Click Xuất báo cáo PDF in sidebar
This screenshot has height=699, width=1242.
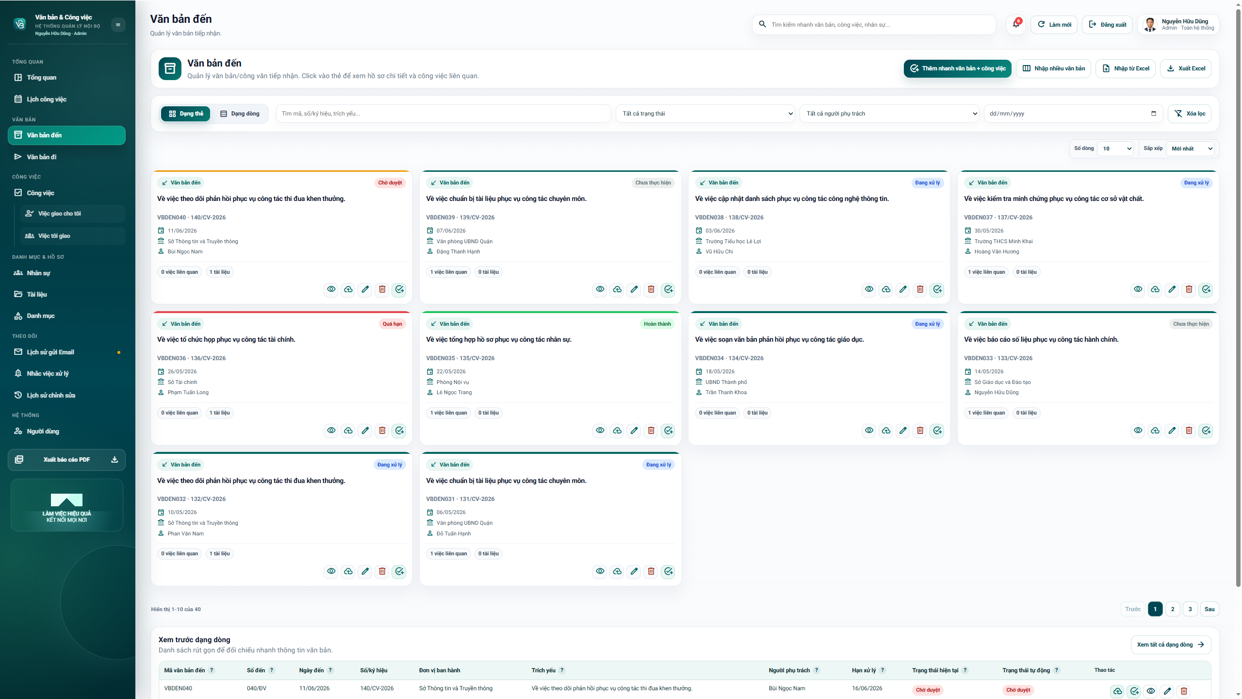tap(66, 460)
